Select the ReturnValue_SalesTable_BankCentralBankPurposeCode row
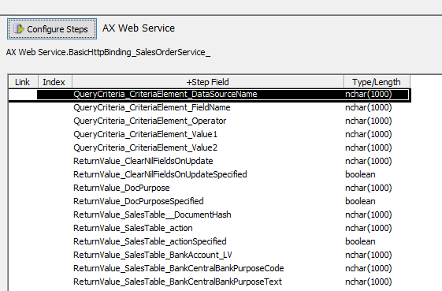 [210, 268]
